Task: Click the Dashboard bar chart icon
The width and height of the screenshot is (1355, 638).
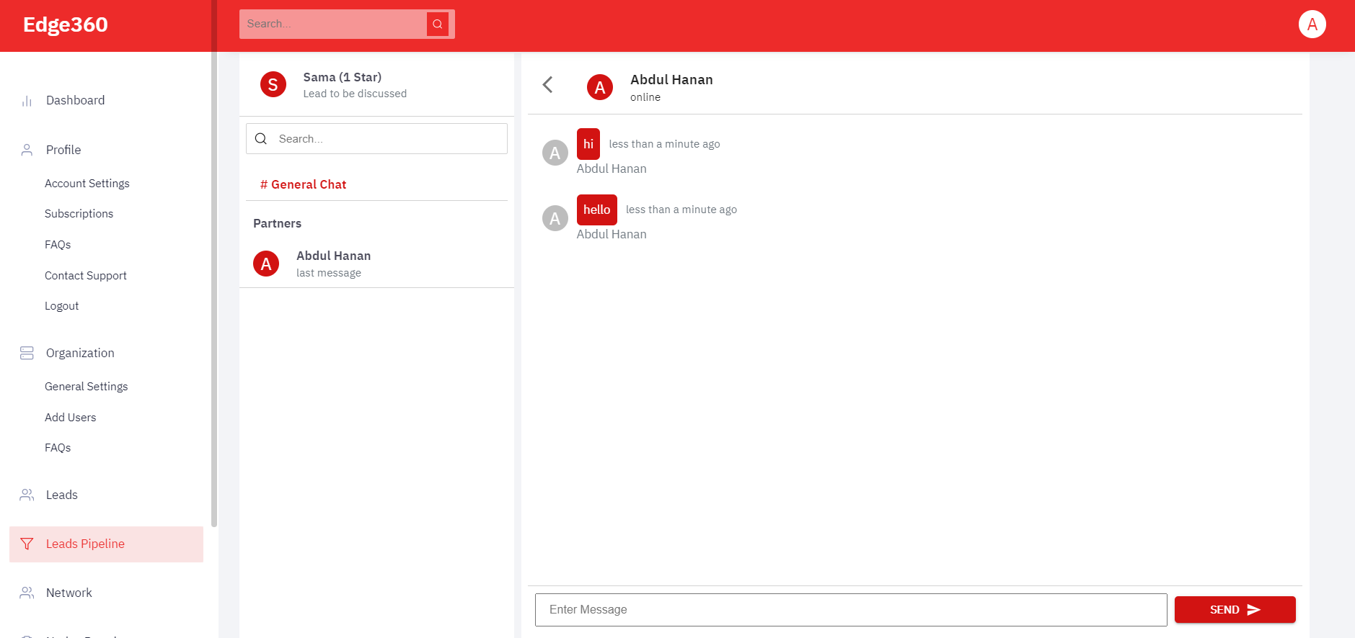Action: 27,101
